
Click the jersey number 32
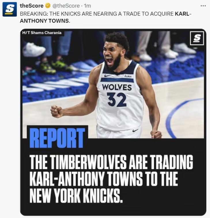click(x=117, y=99)
